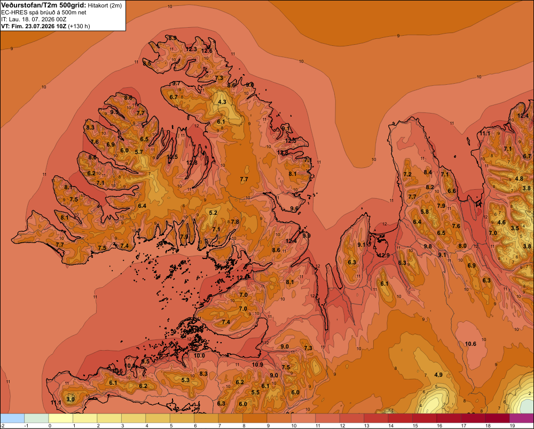Click the '5.5' temperature value
534x429 pixels.
(255, 392)
